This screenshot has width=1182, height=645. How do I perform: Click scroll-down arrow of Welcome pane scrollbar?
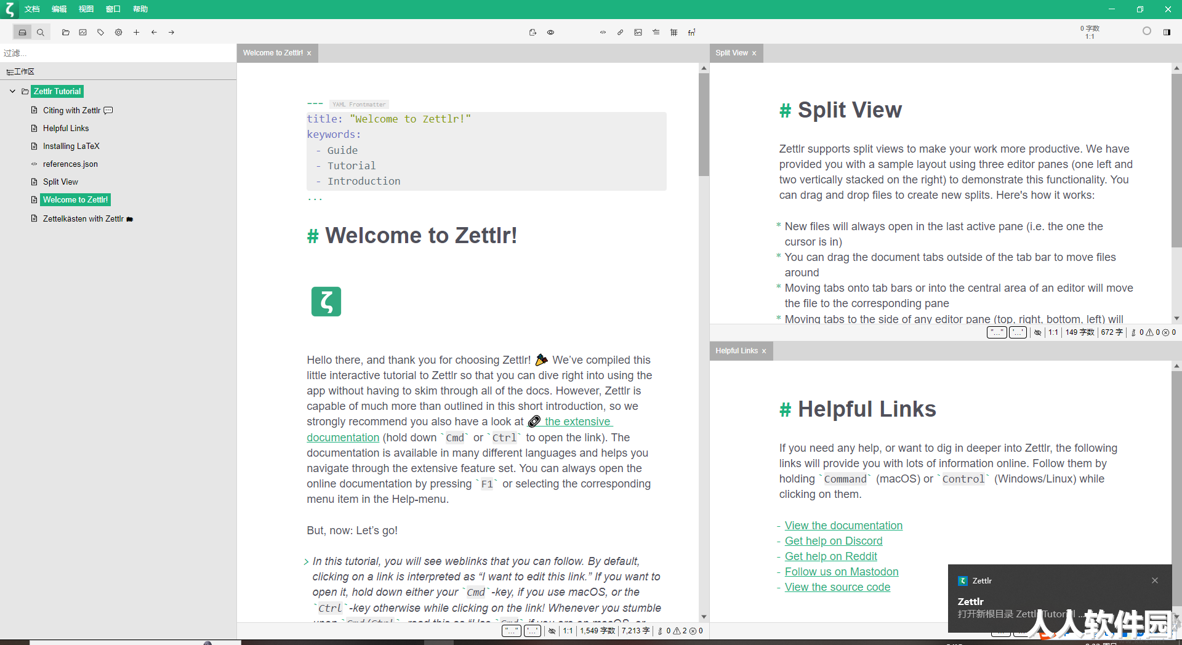click(704, 617)
